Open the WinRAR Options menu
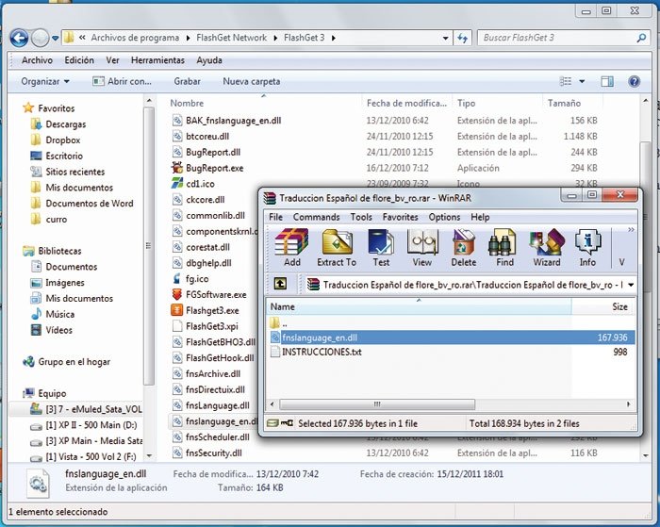Image resolution: width=660 pixels, height=527 pixels. coord(444,217)
